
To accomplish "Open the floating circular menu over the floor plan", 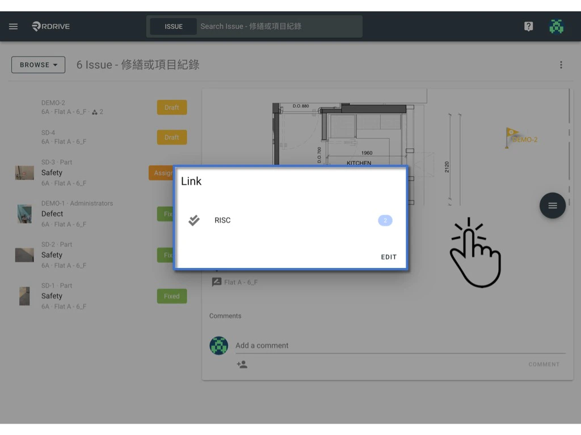I will point(552,206).
